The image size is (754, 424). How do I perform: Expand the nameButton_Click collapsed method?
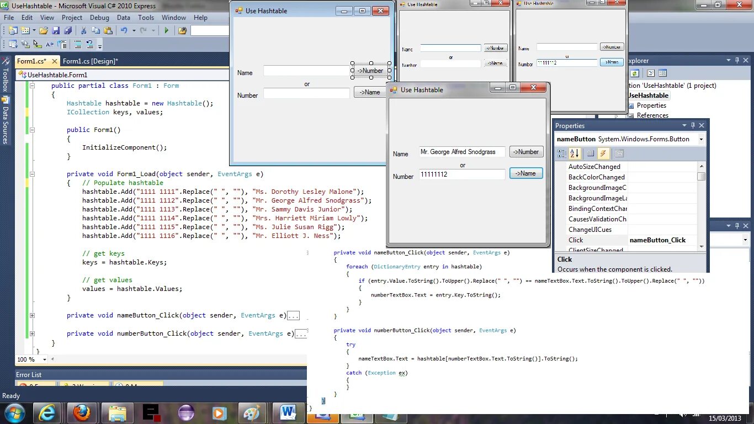coord(32,315)
